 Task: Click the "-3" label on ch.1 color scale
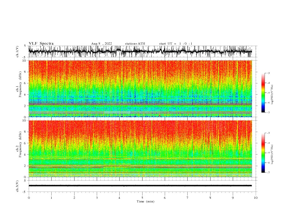[268, 73]
